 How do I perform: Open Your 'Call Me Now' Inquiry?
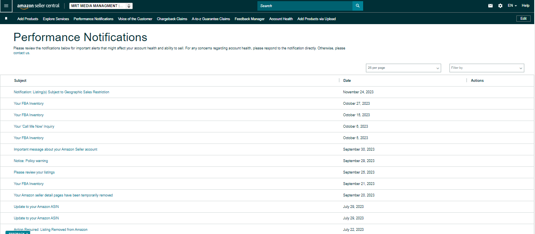pos(34,126)
